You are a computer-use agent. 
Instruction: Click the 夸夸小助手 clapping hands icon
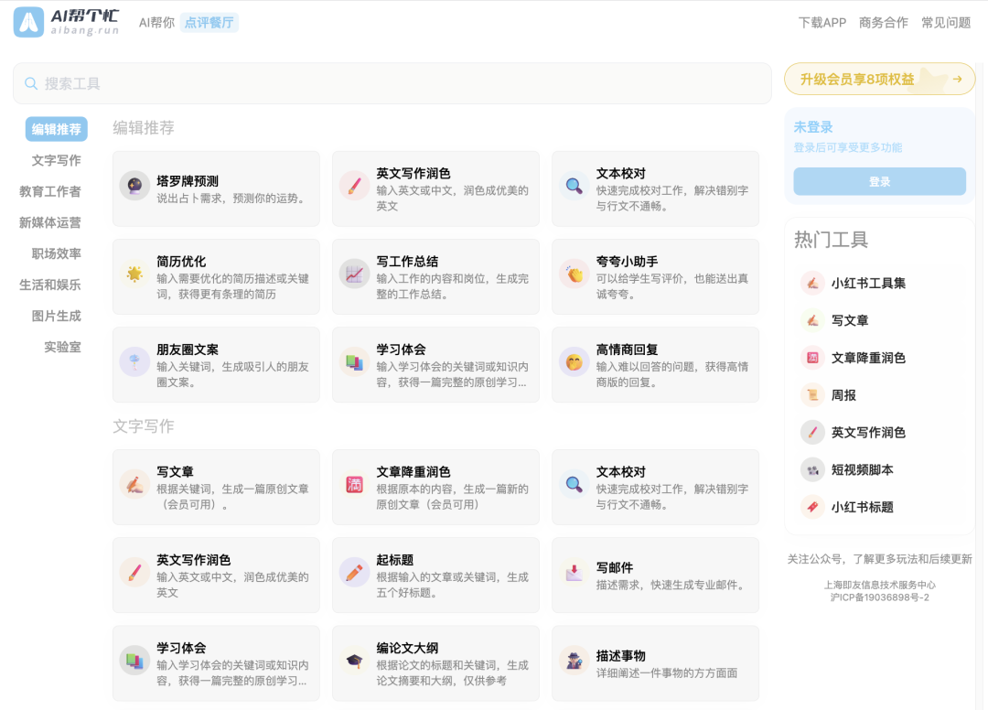(x=574, y=274)
